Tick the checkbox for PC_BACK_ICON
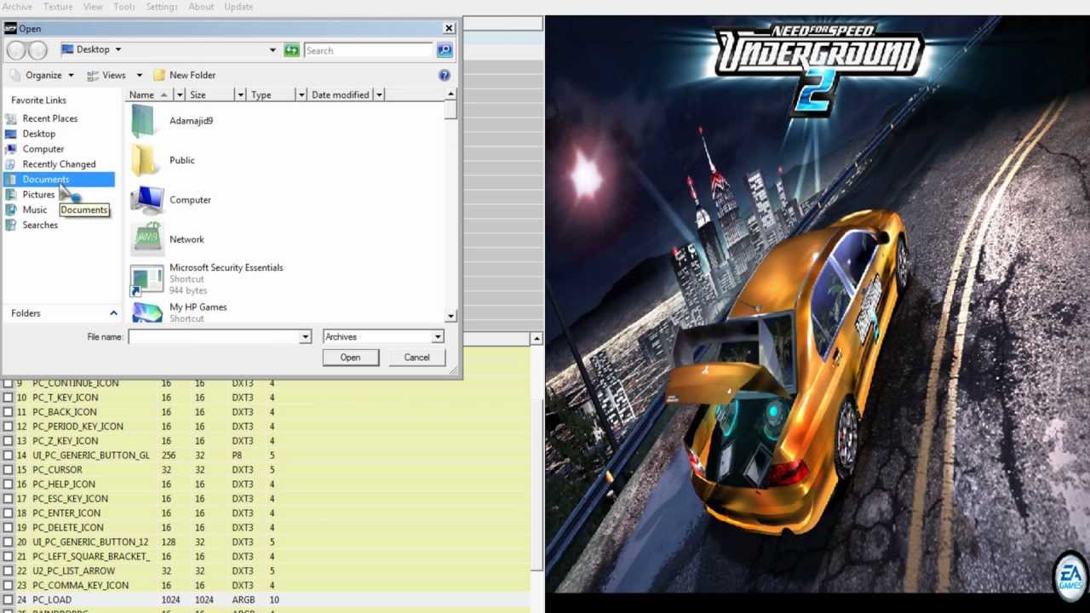The height and width of the screenshot is (613, 1090). 8,412
